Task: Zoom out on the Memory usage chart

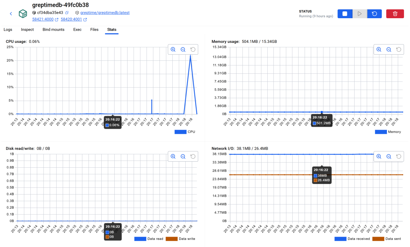Action: [389, 49]
